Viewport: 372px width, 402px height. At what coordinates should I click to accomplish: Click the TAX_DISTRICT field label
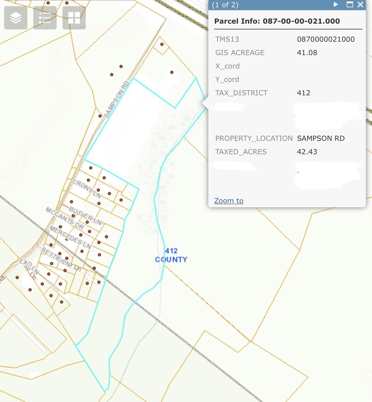pos(241,93)
